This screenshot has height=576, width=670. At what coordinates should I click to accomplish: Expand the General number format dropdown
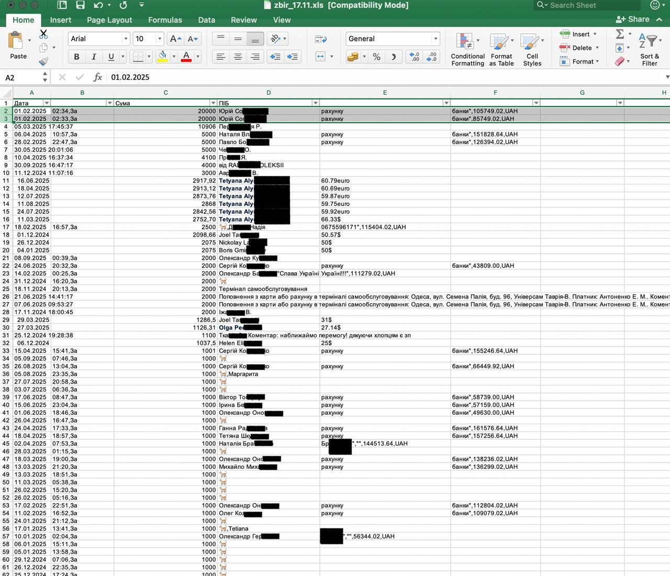[x=435, y=39]
